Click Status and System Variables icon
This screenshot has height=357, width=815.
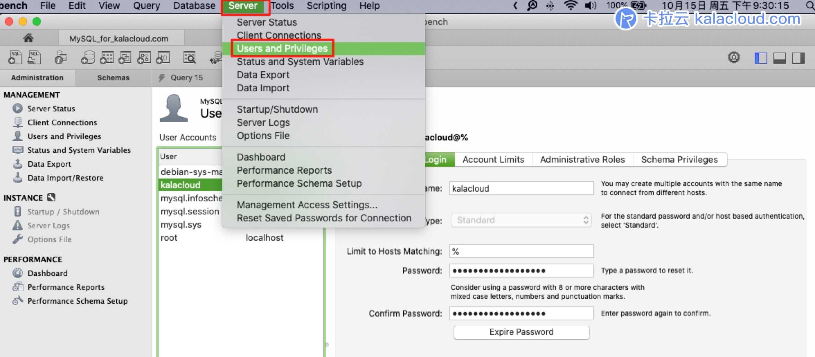18,150
